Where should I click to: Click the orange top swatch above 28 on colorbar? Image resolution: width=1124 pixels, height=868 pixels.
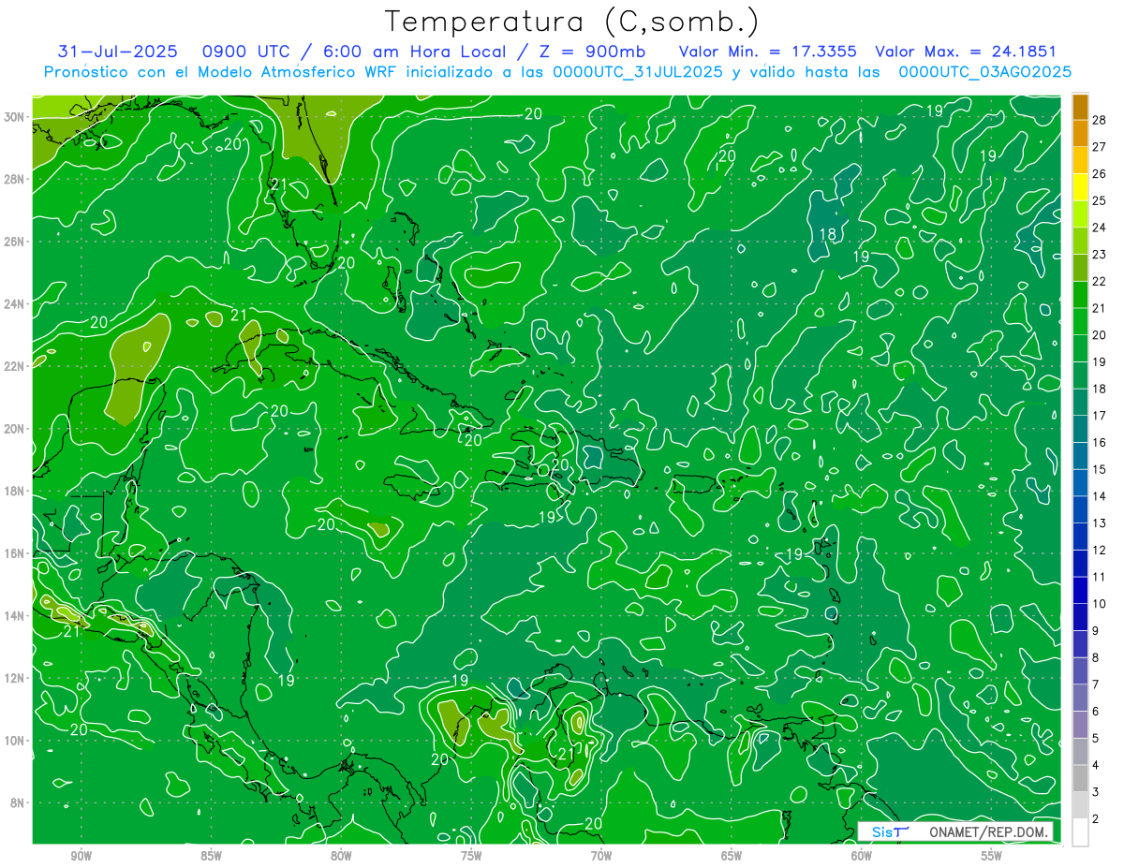1080,107
